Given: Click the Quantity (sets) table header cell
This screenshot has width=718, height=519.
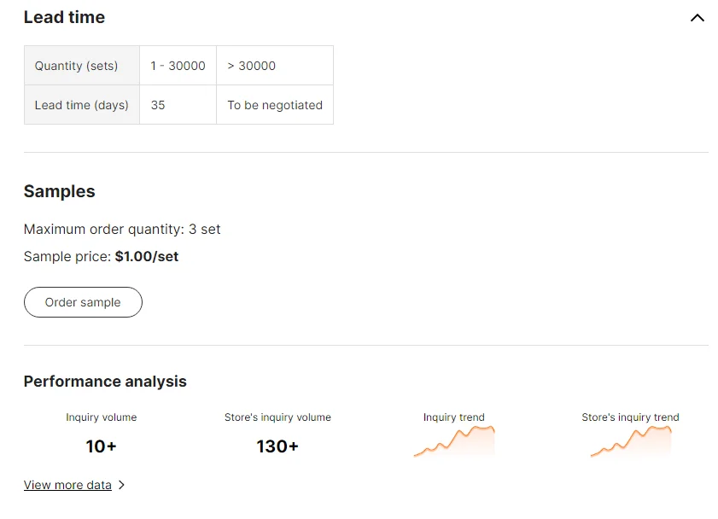Looking at the screenshot, I should pos(82,66).
